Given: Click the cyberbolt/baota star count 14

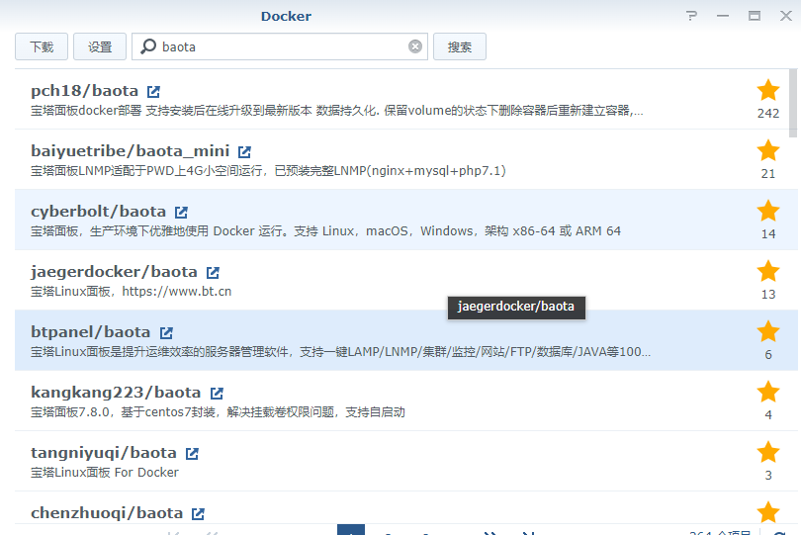Looking at the screenshot, I should pos(768,234).
